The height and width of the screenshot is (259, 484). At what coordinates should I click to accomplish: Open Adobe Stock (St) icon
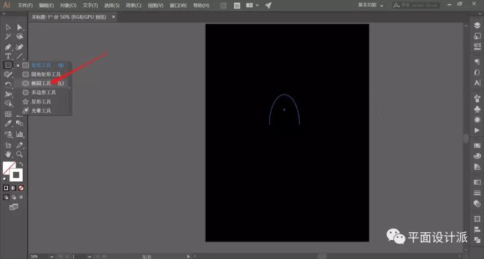237,5
